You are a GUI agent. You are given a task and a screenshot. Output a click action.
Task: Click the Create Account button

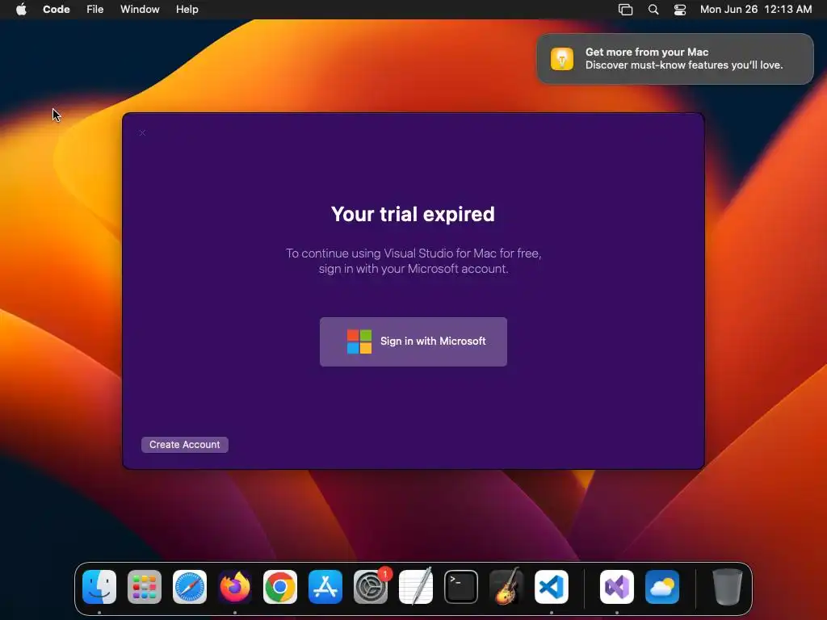(185, 445)
